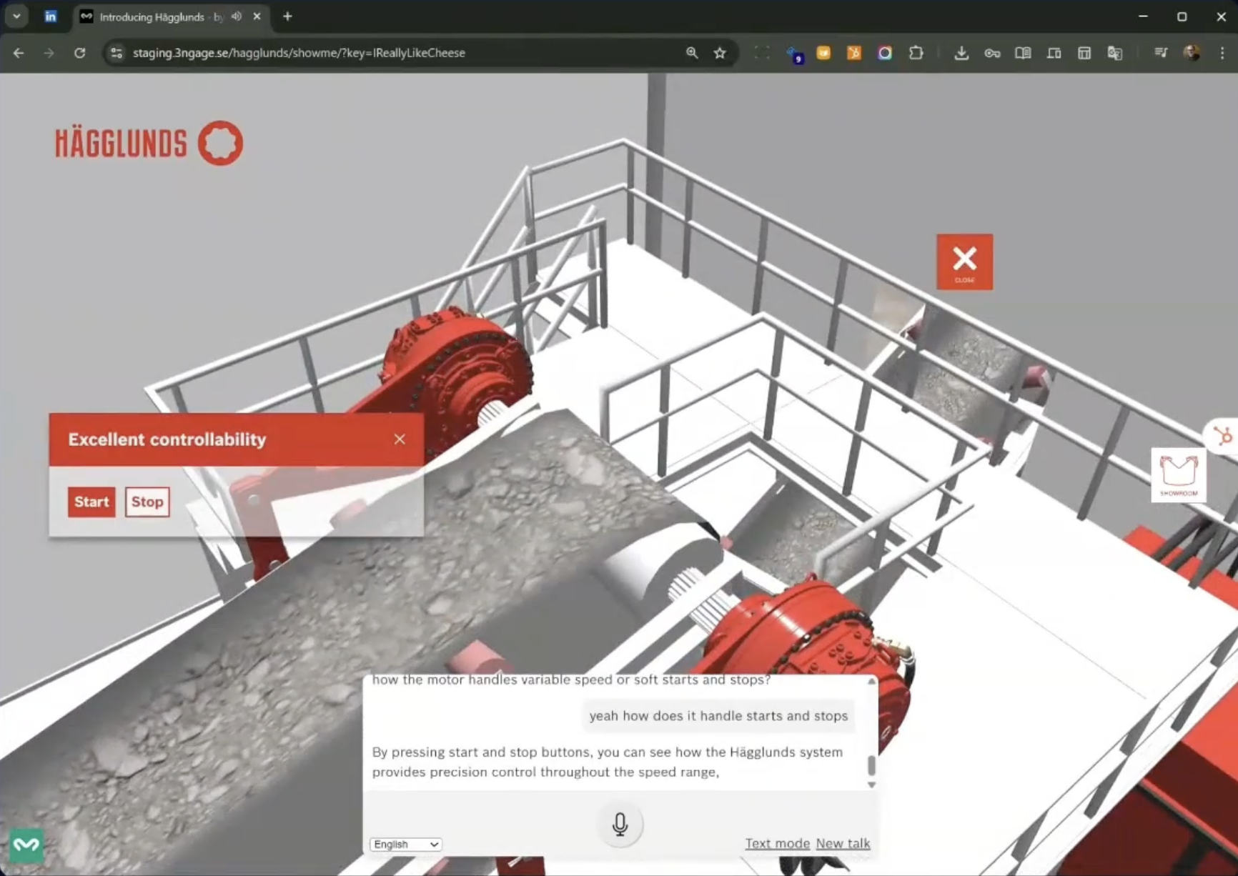Open the Showroom icon on right edge
This screenshot has width=1238, height=876.
coord(1178,475)
